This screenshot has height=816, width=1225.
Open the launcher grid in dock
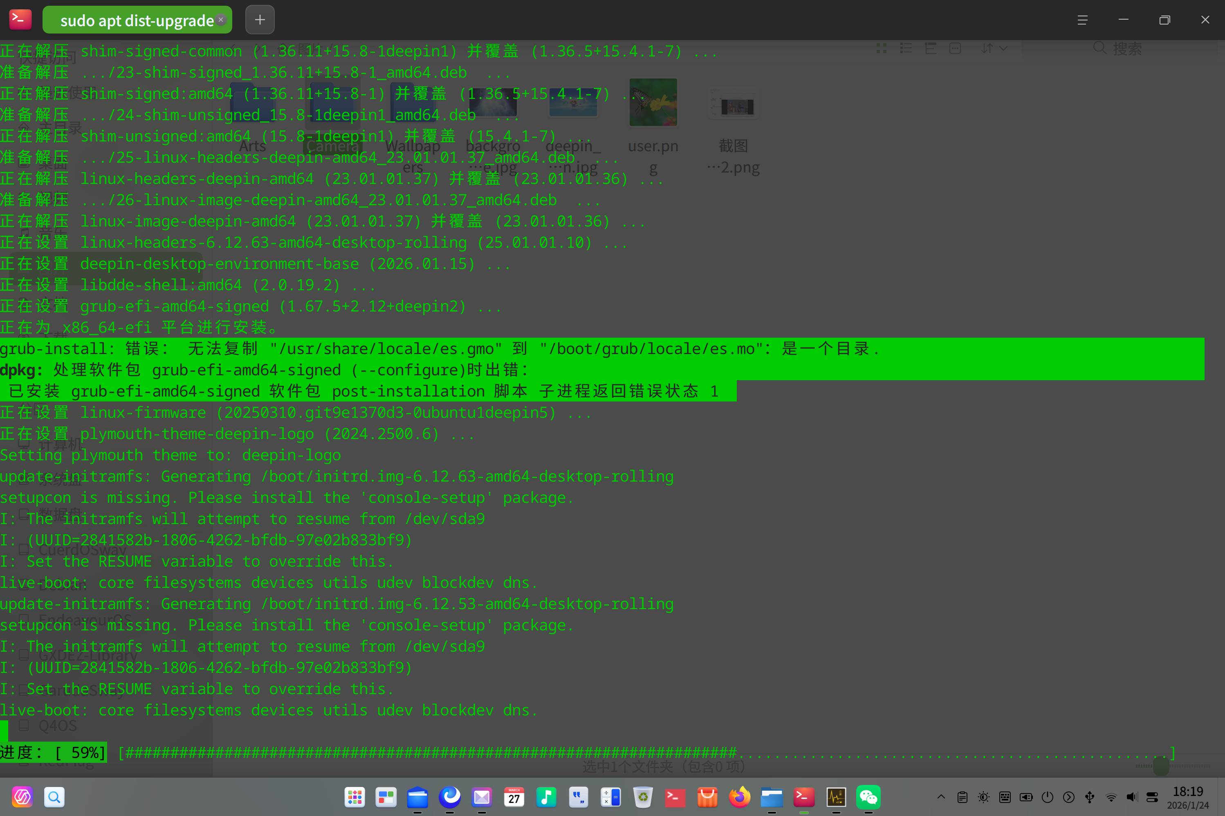354,797
